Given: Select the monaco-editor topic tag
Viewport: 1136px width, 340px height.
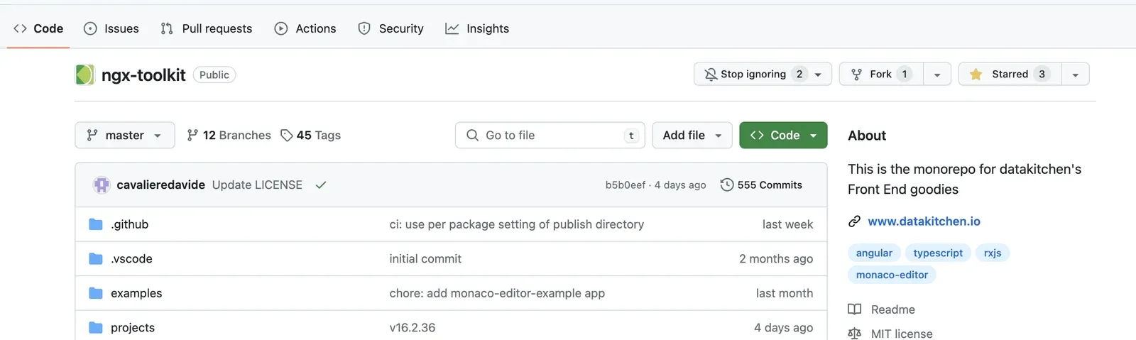Looking at the screenshot, I should click(x=892, y=275).
